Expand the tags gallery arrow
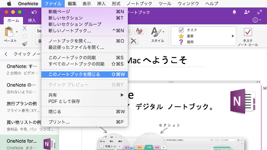This screenshot has width=267, height=150. 233,36
